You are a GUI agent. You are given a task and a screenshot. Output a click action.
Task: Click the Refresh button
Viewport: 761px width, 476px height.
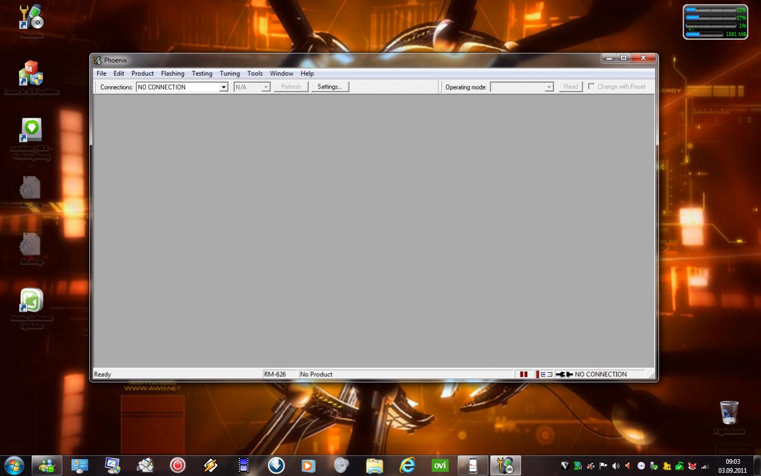(x=291, y=87)
